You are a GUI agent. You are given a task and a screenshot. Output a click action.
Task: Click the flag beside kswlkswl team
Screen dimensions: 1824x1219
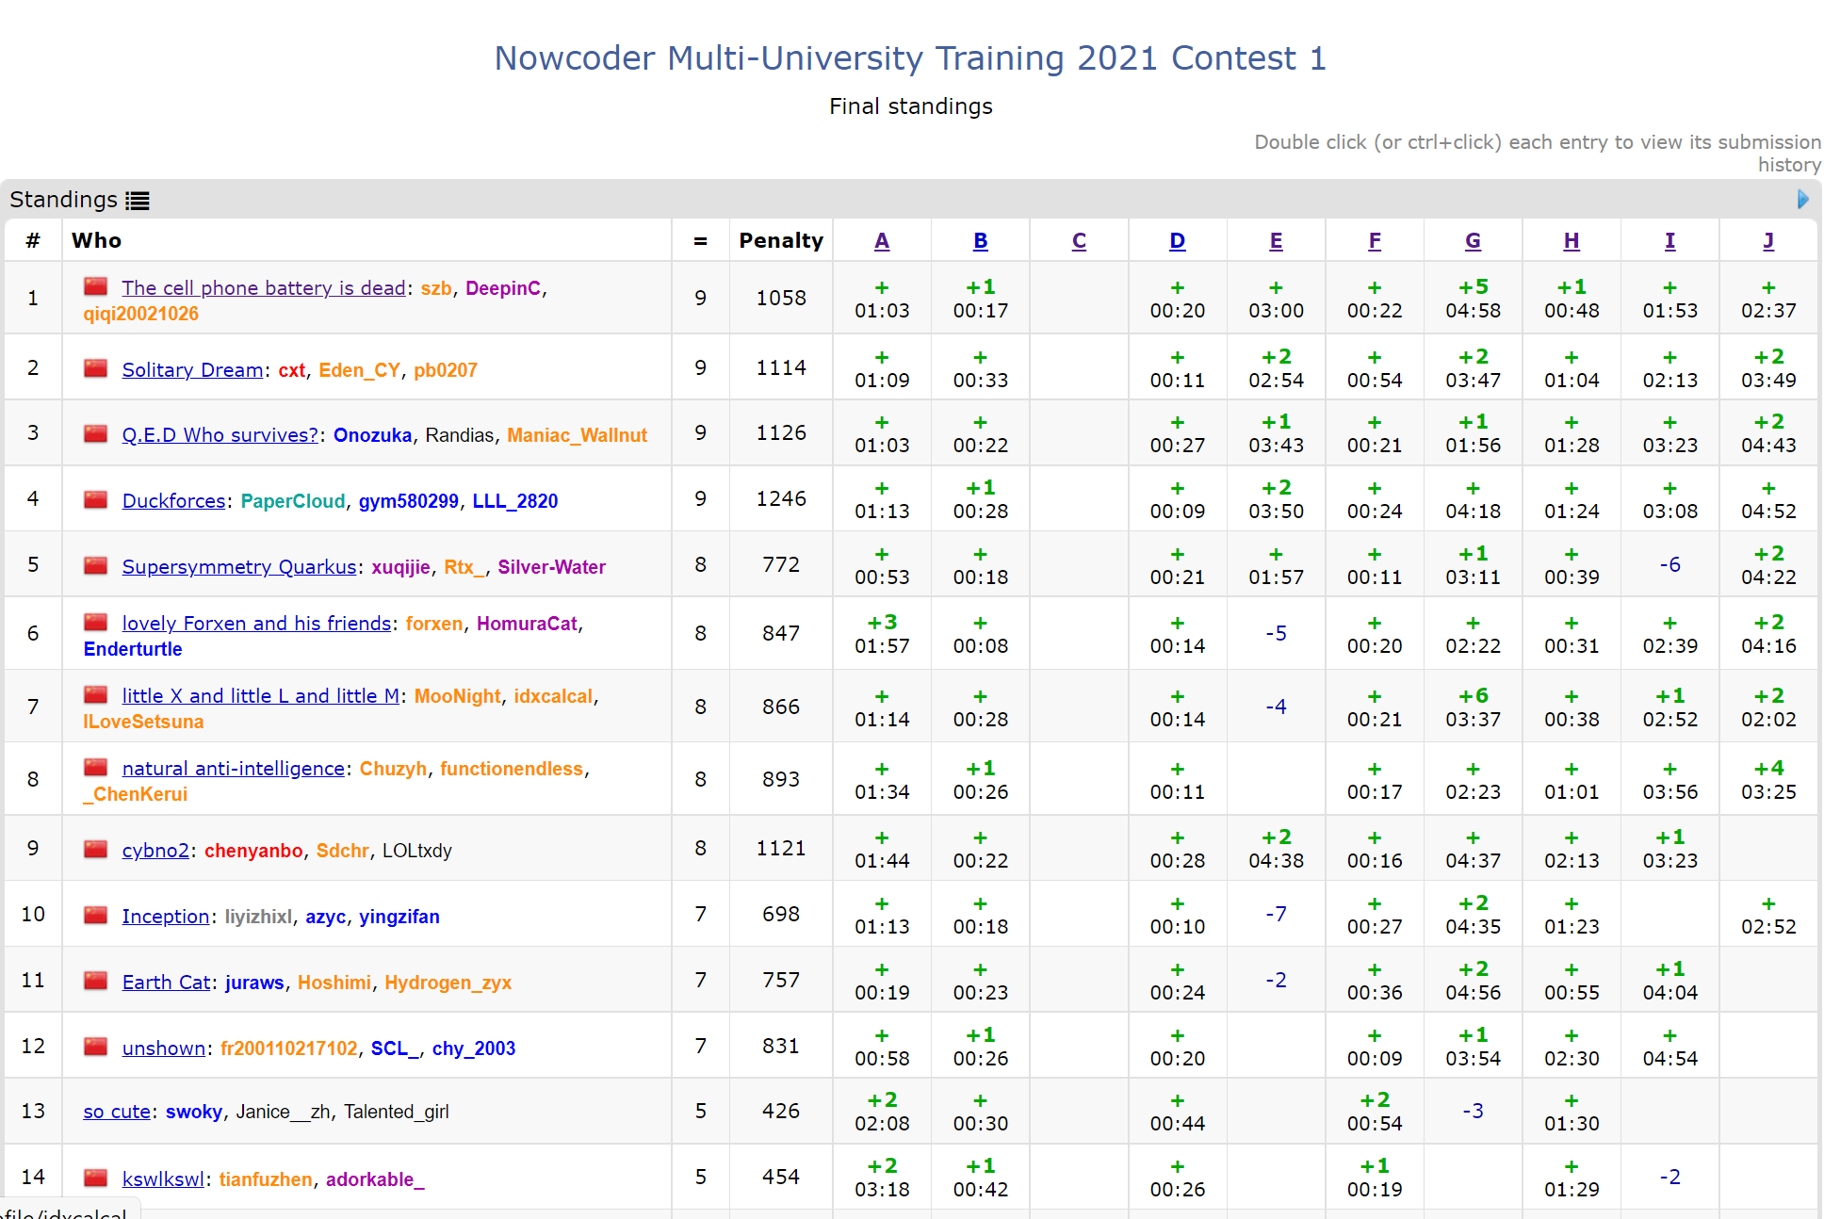click(x=95, y=1178)
